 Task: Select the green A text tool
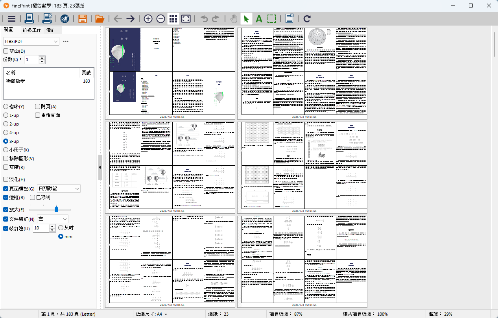point(259,18)
